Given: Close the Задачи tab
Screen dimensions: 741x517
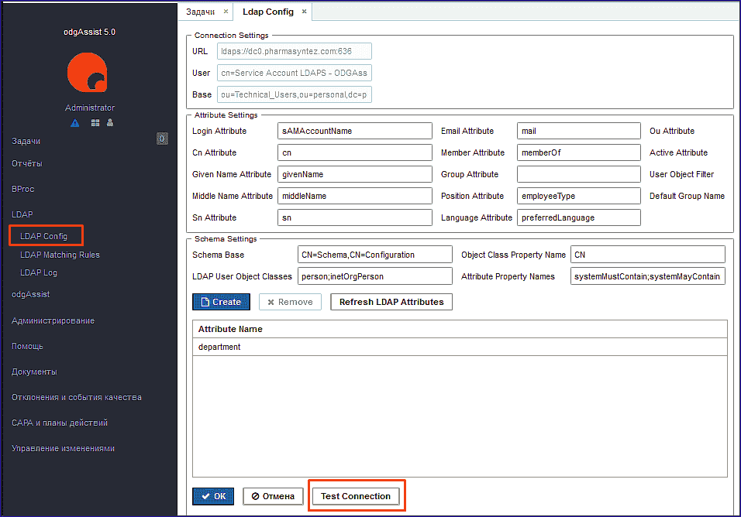Looking at the screenshot, I should tap(226, 12).
